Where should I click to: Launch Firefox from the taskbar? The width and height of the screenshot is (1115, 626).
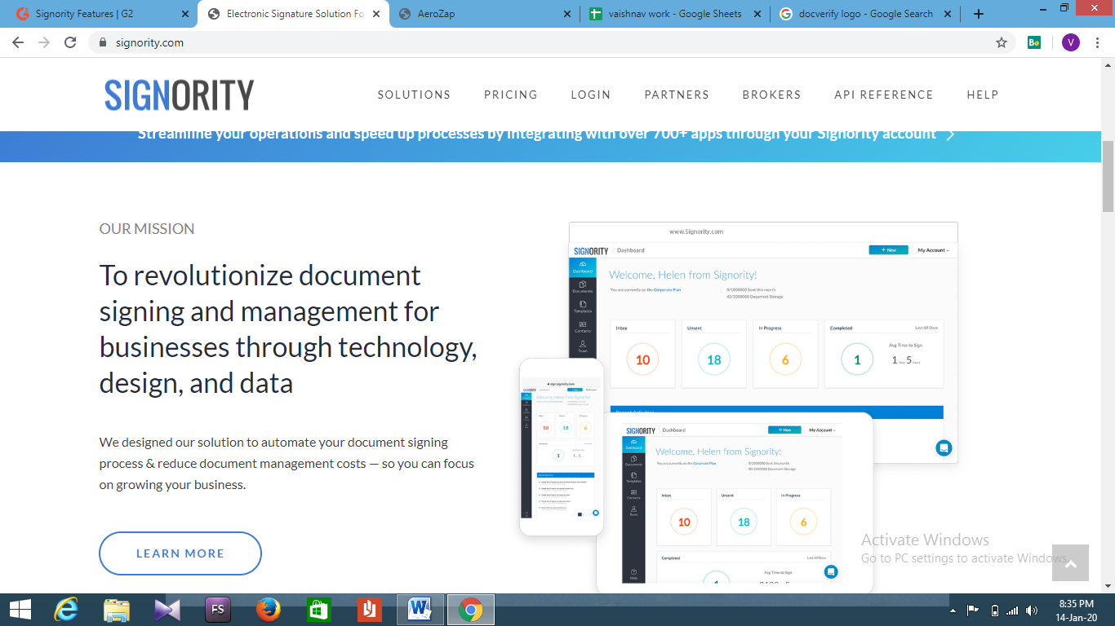tap(269, 610)
